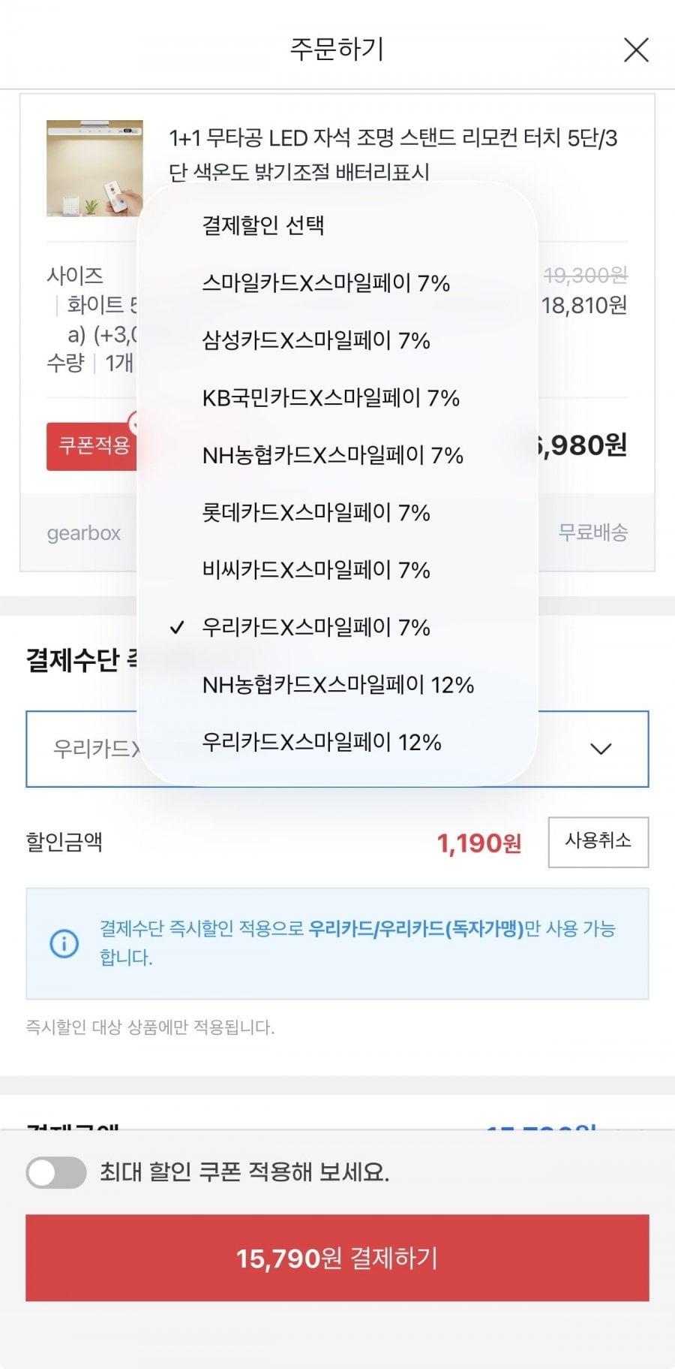
Task: Click the checkmark beside 우리카드 7%
Action: click(x=177, y=627)
